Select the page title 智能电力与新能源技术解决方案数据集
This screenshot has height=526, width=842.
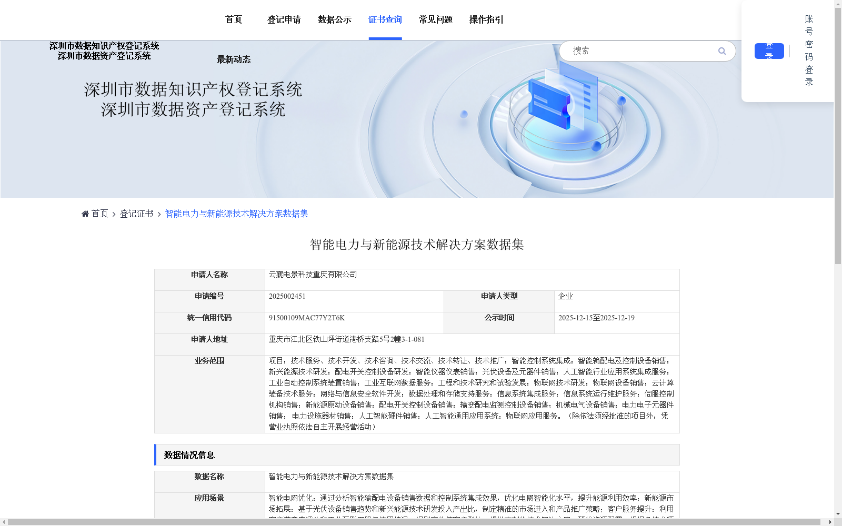417,245
